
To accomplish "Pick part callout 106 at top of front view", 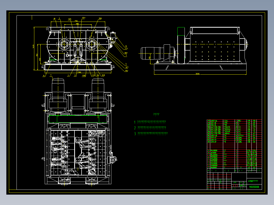I will tap(100, 18).
